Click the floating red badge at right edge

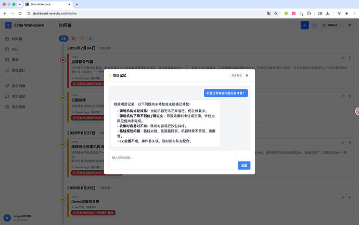pyautogui.click(x=357, y=111)
